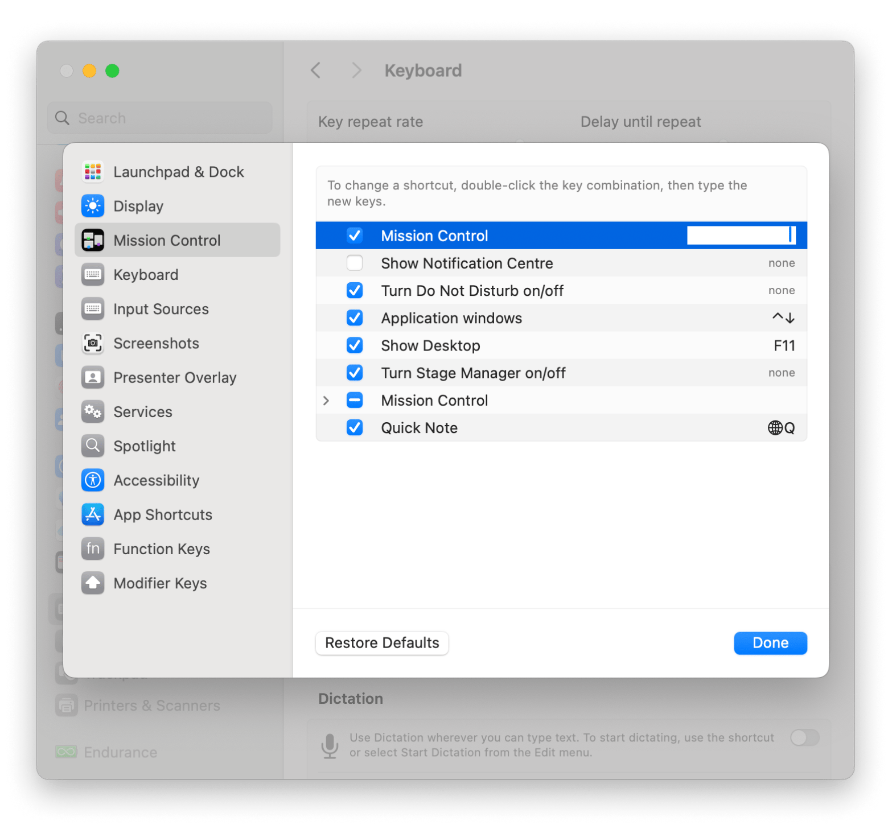888x833 pixels.
Task: Select the Input Sources category
Action: 161,309
